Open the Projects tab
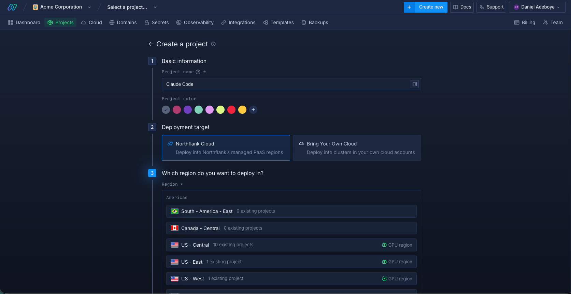Viewport: 571px width, 294px height. click(60, 22)
